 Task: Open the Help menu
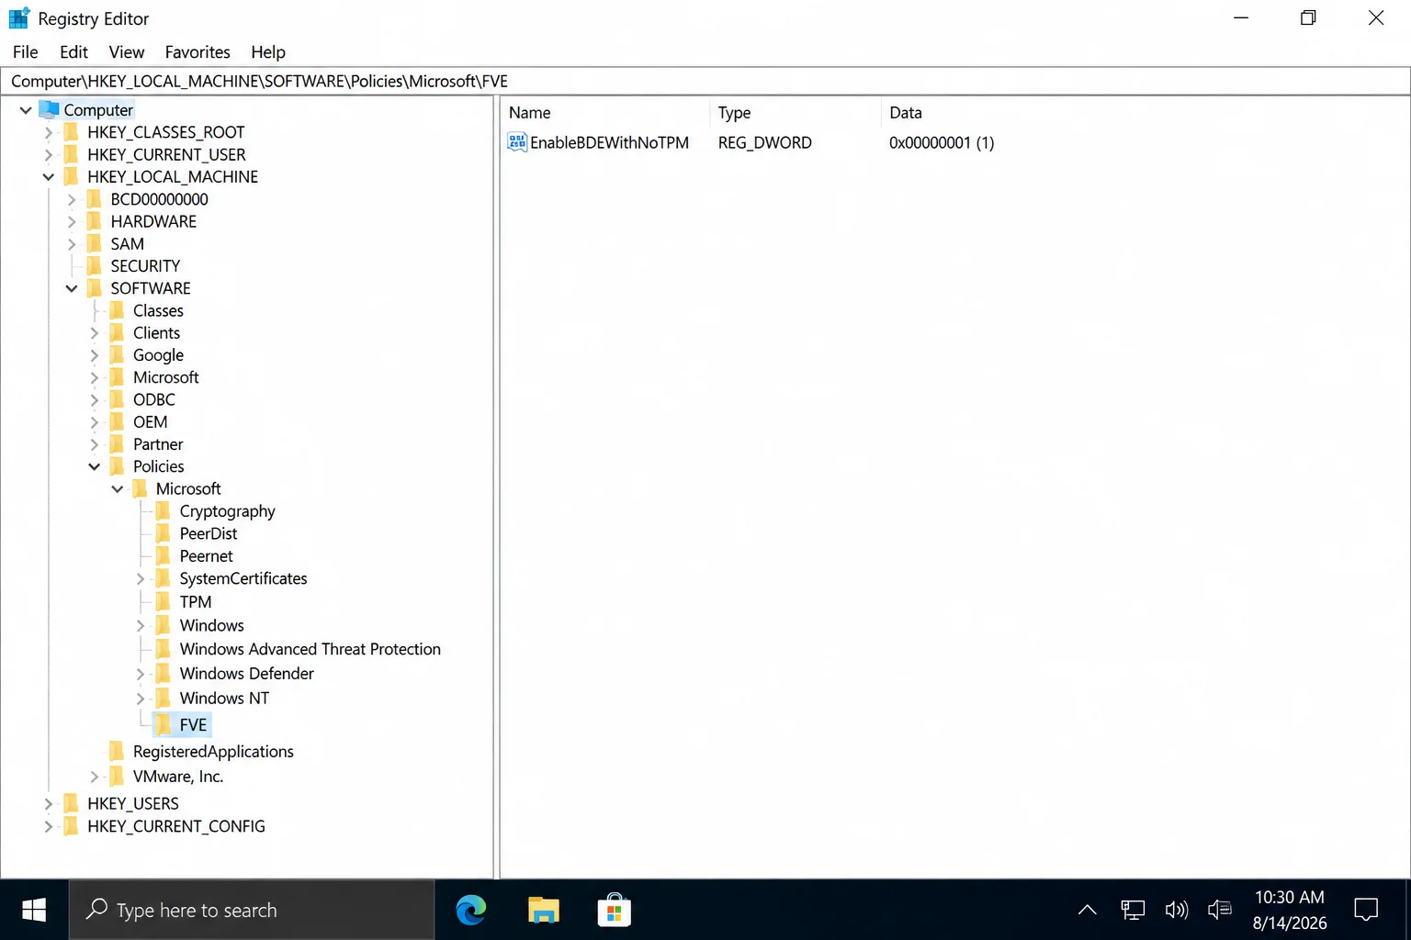click(x=268, y=52)
